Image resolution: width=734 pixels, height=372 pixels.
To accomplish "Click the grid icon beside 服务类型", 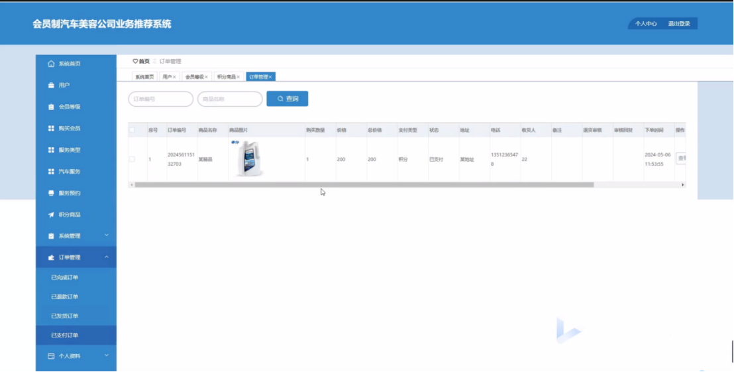I will 51,150.
